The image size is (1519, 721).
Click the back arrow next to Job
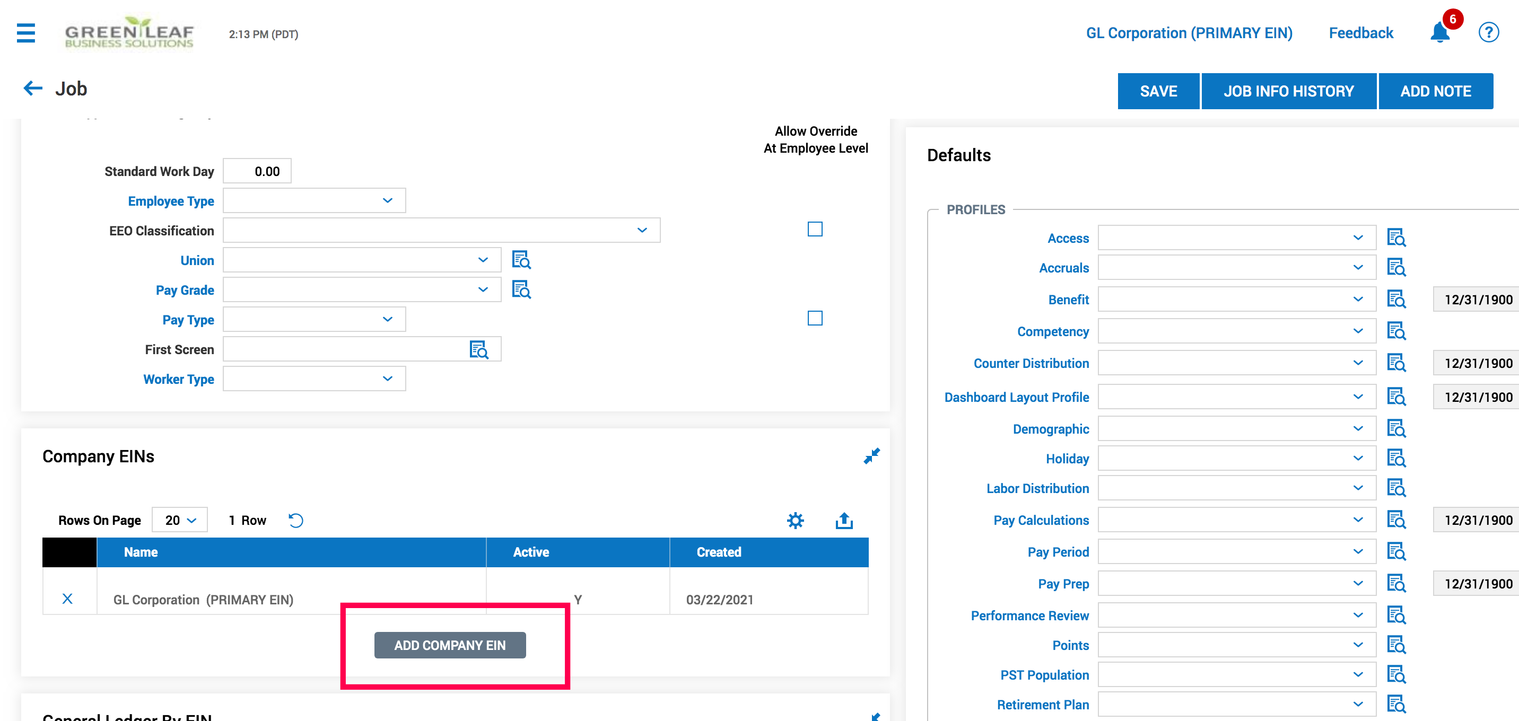point(33,89)
